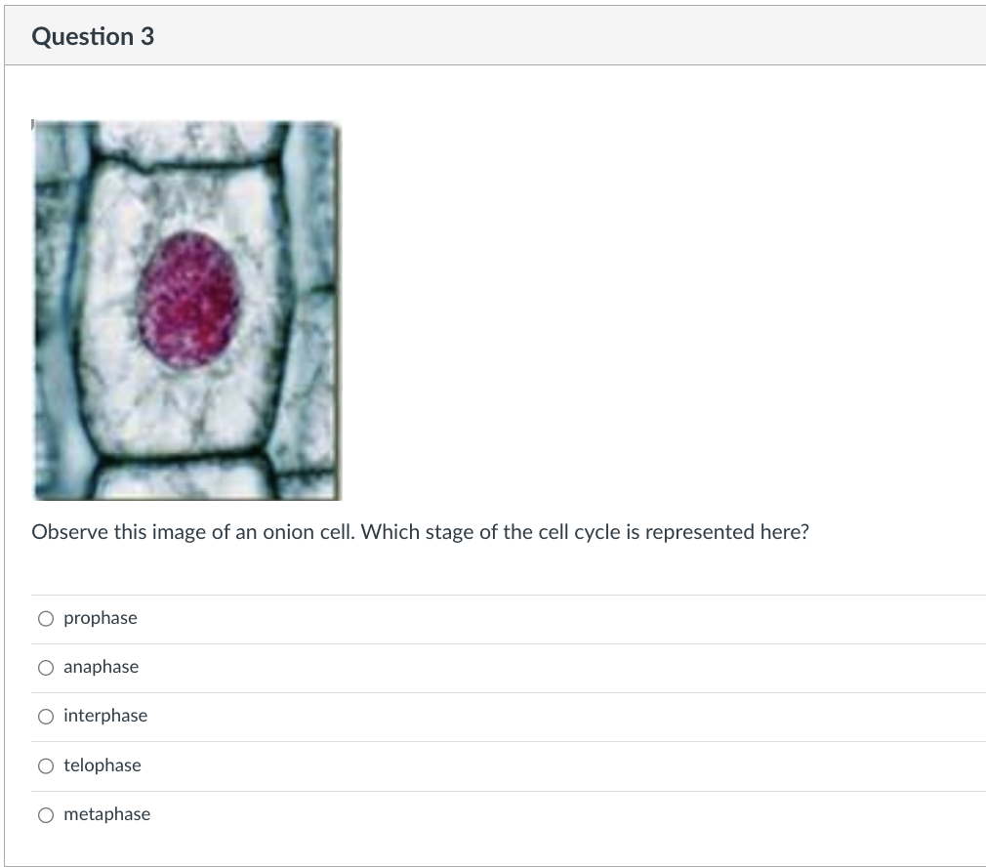This screenshot has width=986, height=867.
Task: Click the metaphase answer label
Action: pyautogui.click(x=106, y=814)
